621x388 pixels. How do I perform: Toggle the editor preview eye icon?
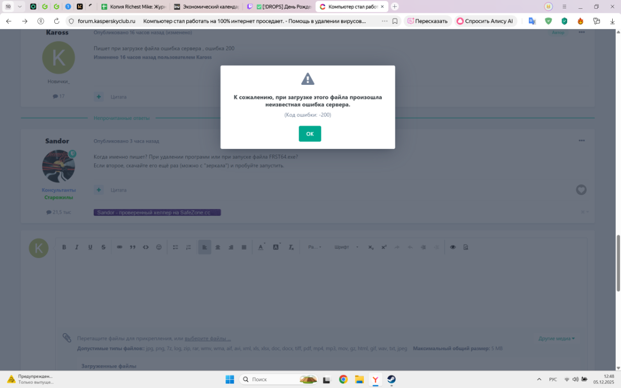tap(453, 247)
